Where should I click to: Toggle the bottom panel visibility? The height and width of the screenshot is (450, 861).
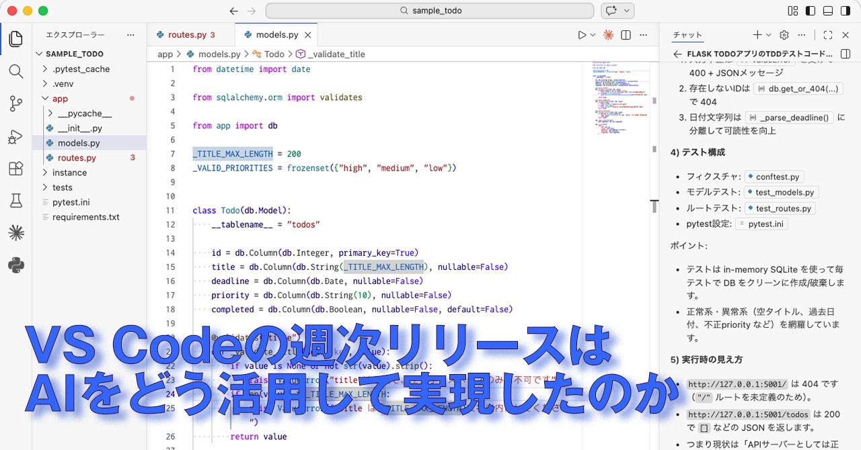tap(828, 11)
